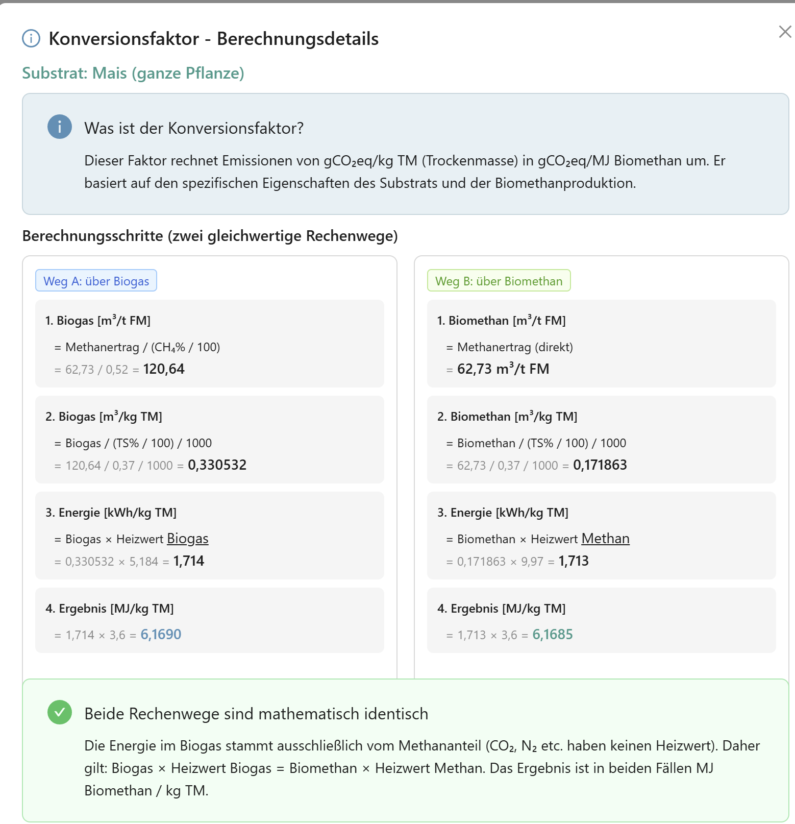This screenshot has height=824, width=795.
Task: Select the Weg B calculation column
Action: (601, 459)
